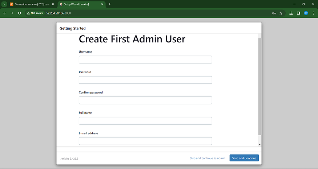This screenshot has width=318, height=169.
Task: Click the Getting Started header text
Action: 73,28
